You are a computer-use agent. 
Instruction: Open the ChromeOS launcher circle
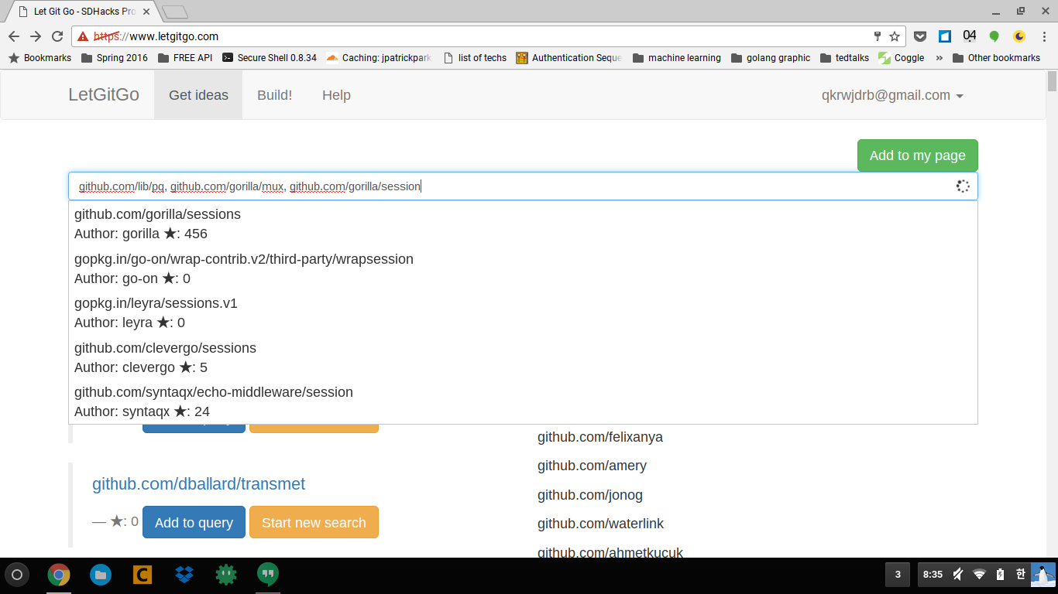[x=17, y=575]
